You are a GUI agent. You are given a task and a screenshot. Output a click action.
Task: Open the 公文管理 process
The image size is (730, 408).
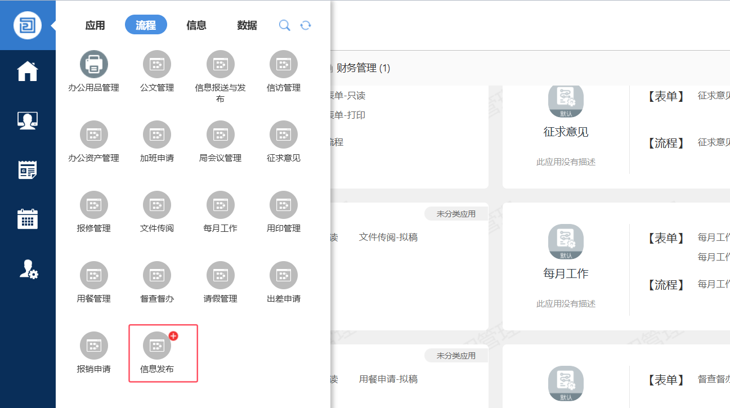point(157,64)
